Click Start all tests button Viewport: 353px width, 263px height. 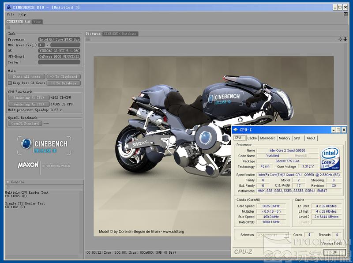click(x=26, y=76)
